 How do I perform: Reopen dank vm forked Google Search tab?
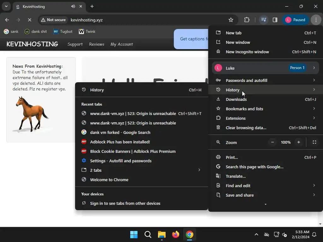coord(142,133)
